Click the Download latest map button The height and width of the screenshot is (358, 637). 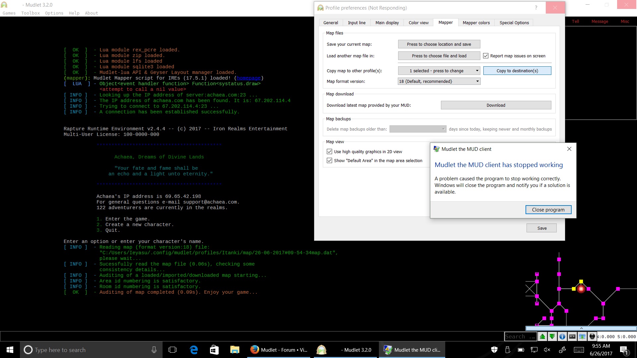tap(496, 105)
